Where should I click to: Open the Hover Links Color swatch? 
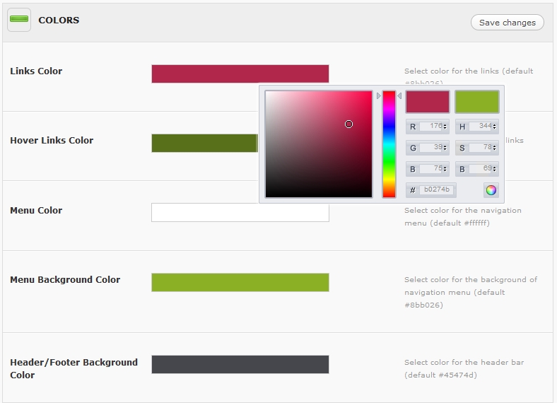pyautogui.click(x=204, y=143)
